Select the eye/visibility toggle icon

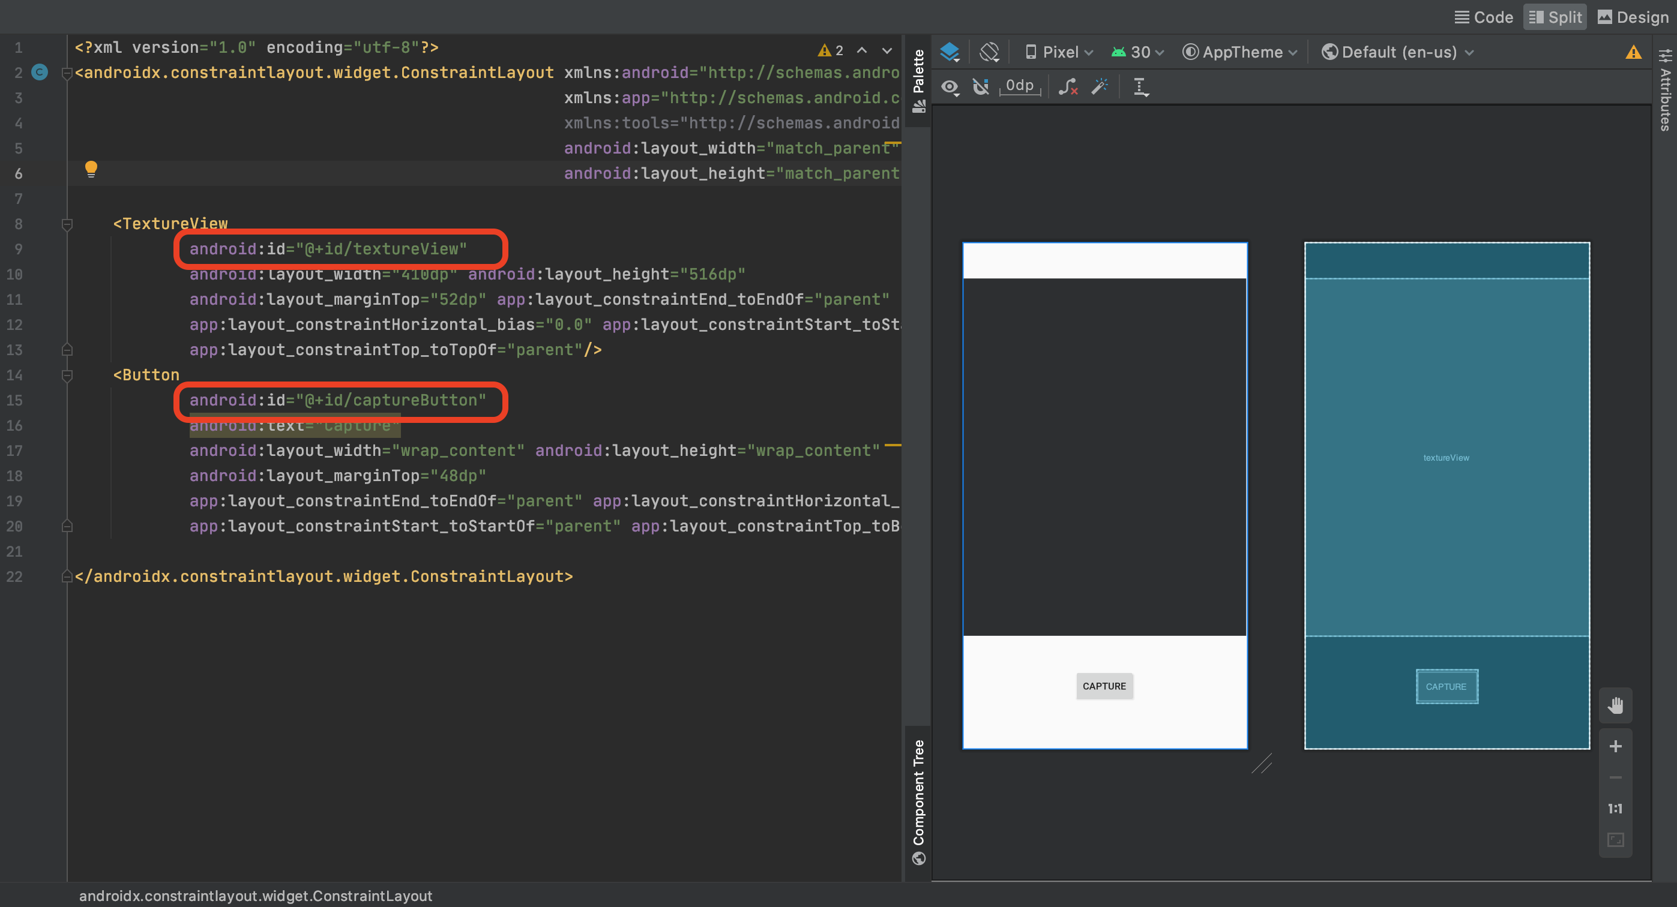click(951, 86)
